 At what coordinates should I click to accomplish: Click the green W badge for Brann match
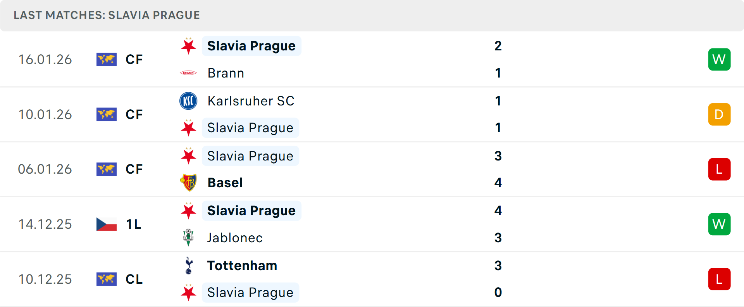[719, 59]
